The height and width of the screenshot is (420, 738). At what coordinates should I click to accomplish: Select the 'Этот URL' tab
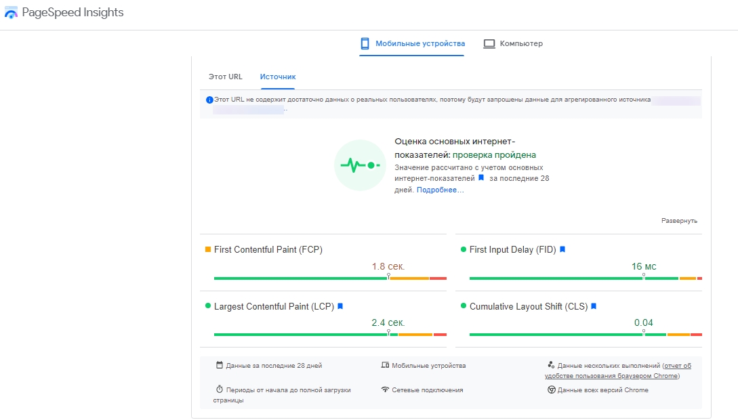point(225,77)
